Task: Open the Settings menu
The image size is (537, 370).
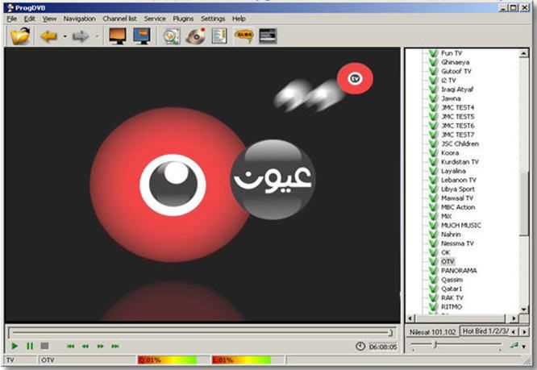Action: coord(213,19)
